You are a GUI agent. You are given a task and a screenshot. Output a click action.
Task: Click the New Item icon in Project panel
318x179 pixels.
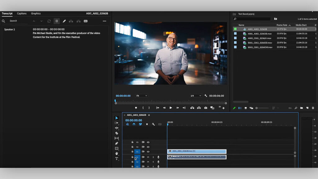click(x=307, y=108)
